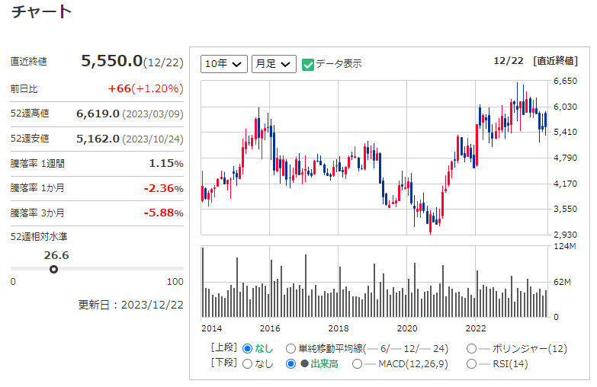The height and width of the screenshot is (387, 597).
Task: Switch lower panel to RSI(14)
Action: click(471, 364)
